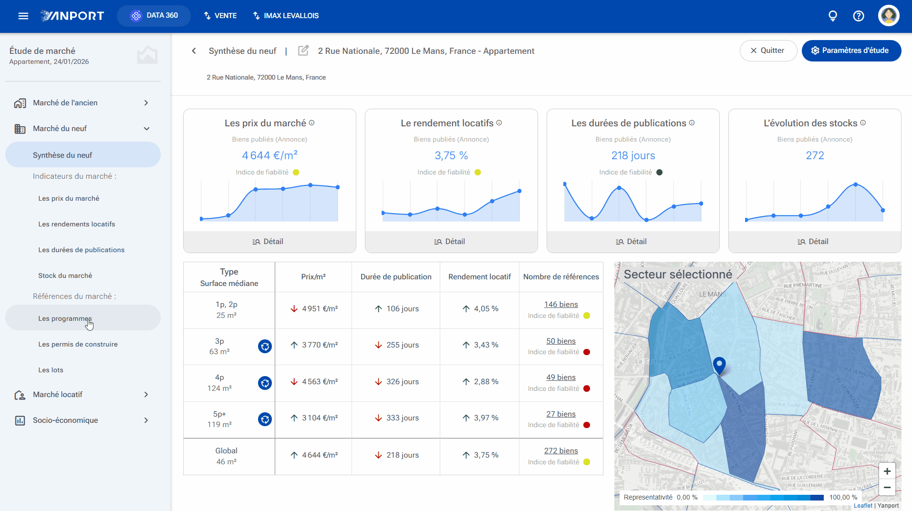Screen dimensions: 912x511
Task: Click the edit study name pencil icon
Action: 303,51
